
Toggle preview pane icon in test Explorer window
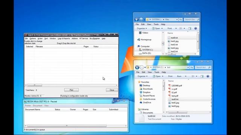click(x=202, y=76)
